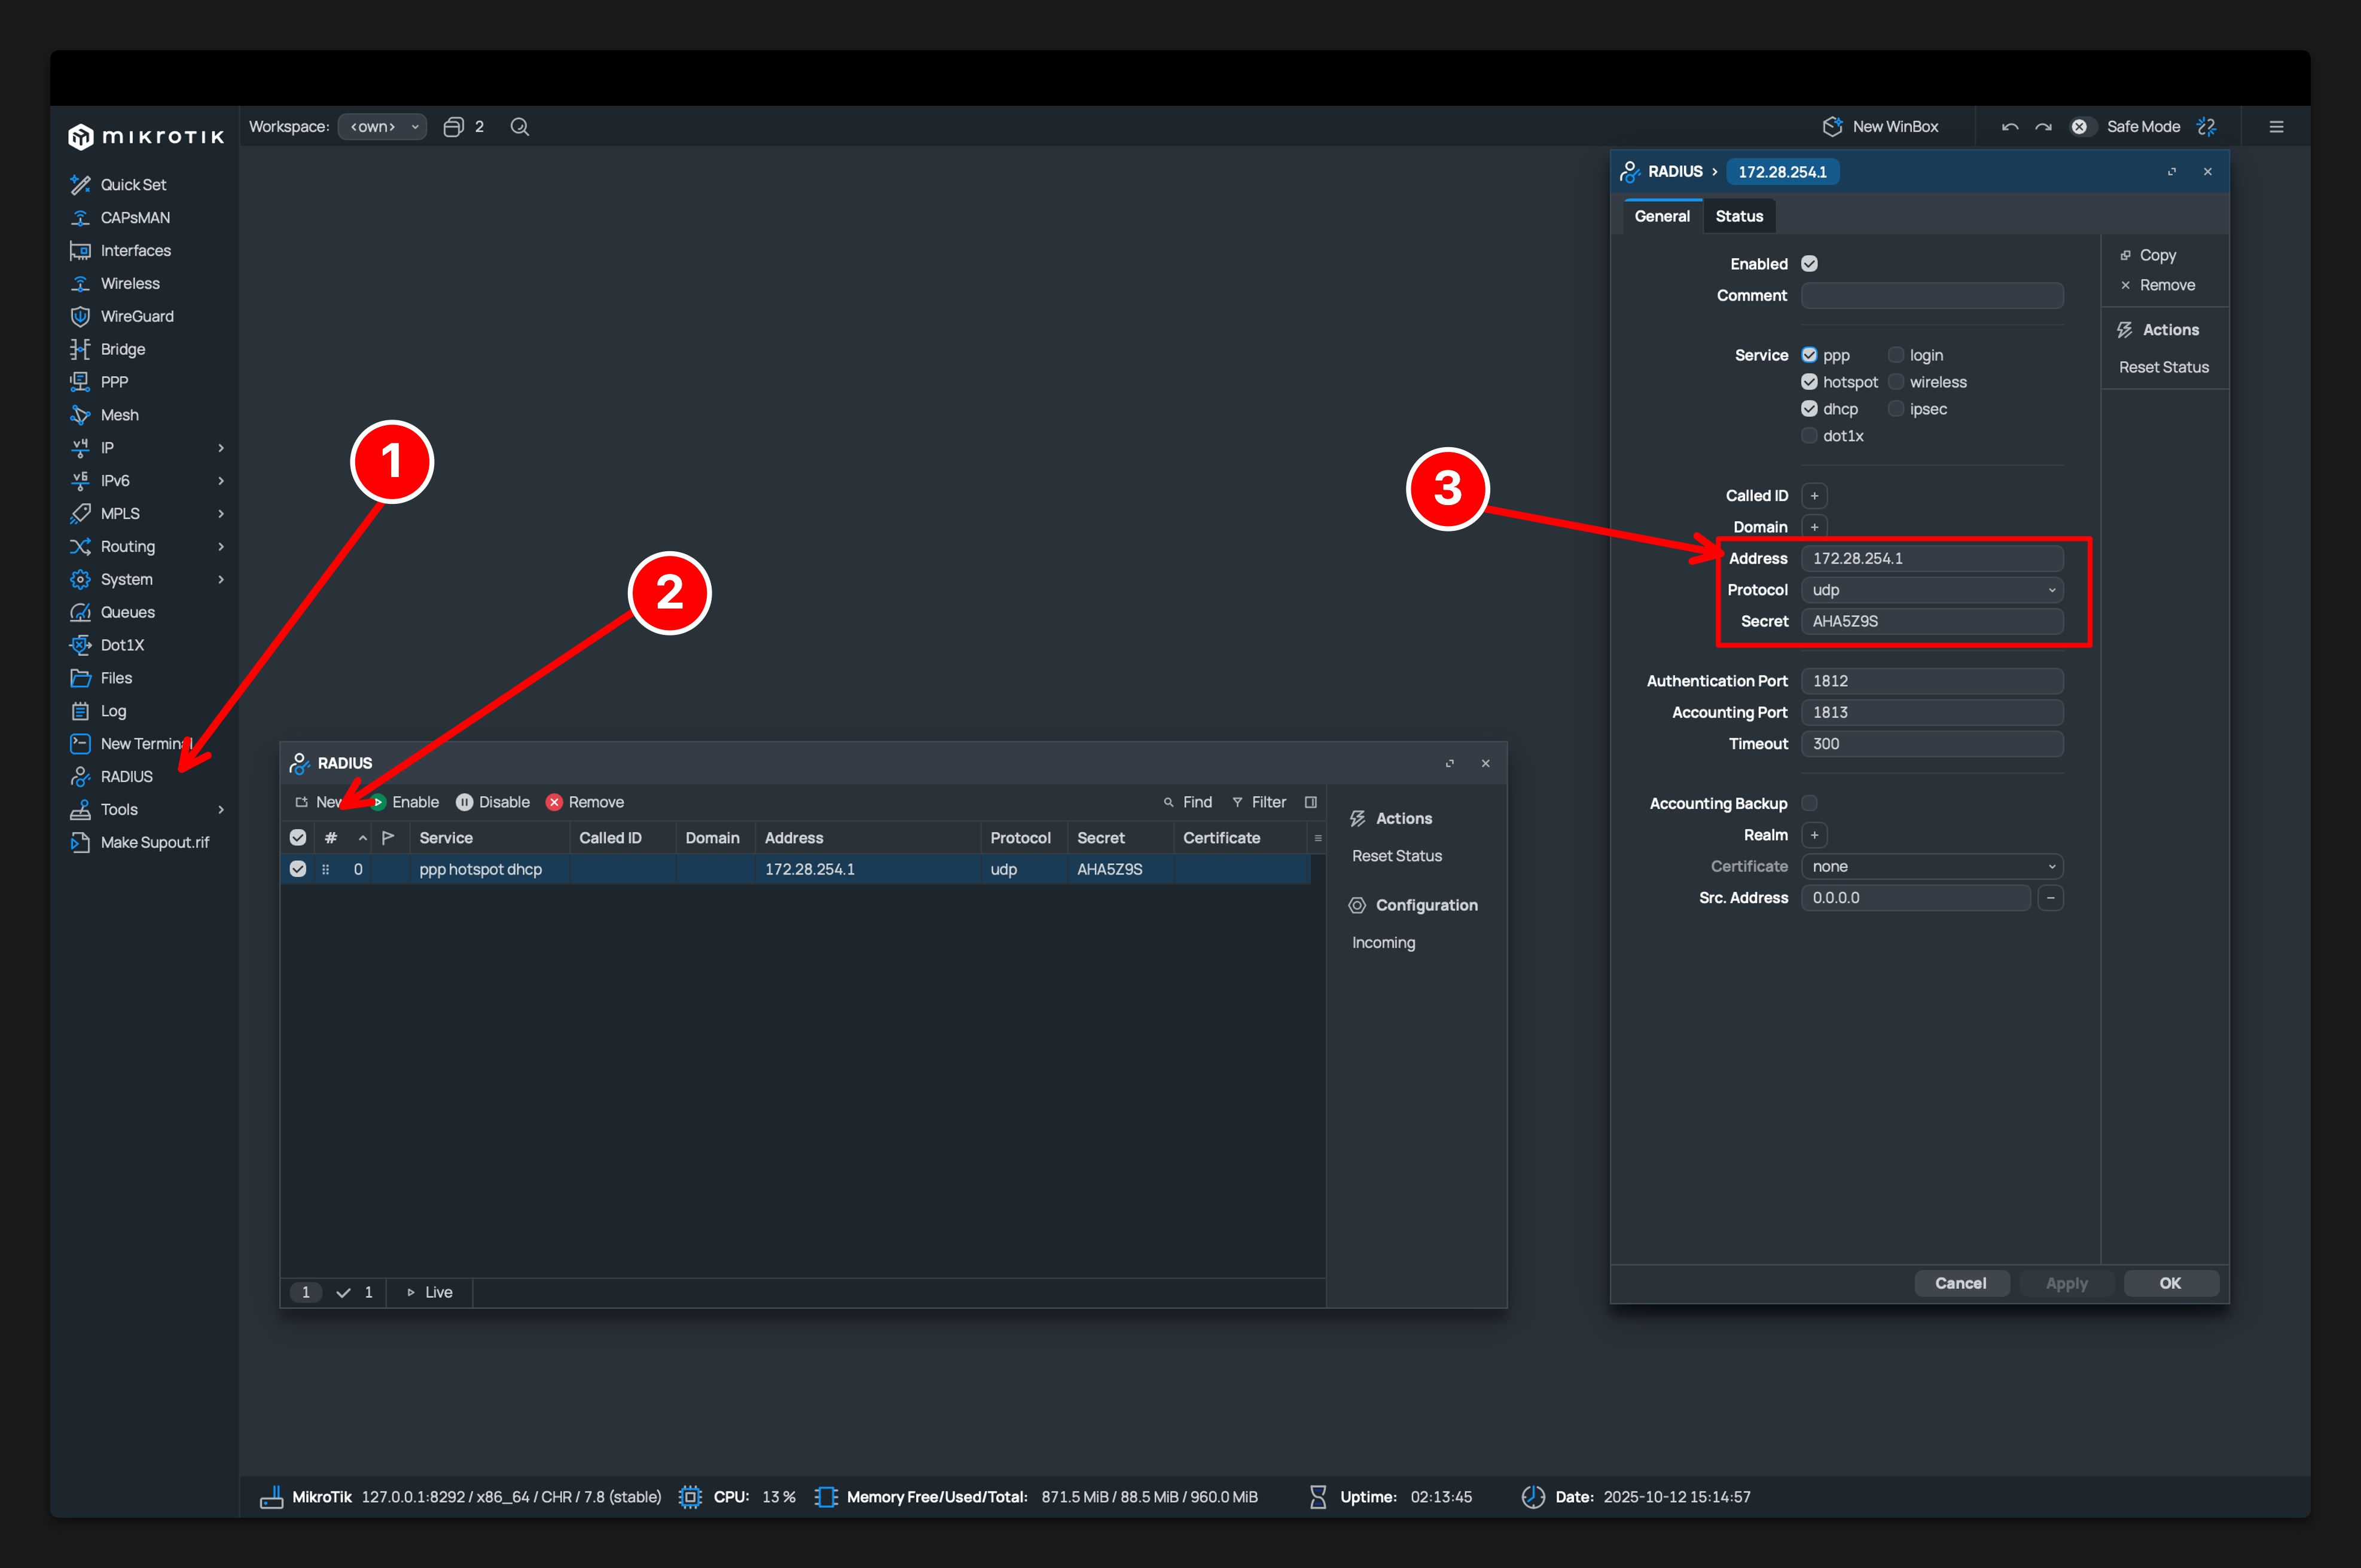Open RADIUS in the sidebar
Screen dimensions: 2361x1568
[126, 776]
